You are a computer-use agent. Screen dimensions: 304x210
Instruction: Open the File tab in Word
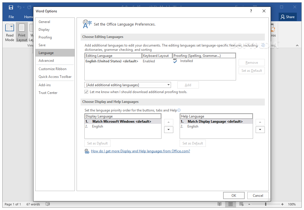point(11,17)
